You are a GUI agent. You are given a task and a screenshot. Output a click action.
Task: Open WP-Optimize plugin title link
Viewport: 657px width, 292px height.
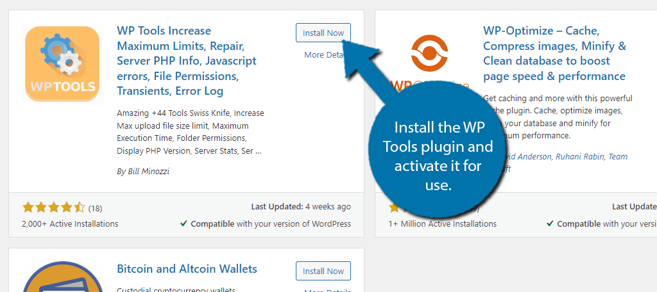pos(554,53)
